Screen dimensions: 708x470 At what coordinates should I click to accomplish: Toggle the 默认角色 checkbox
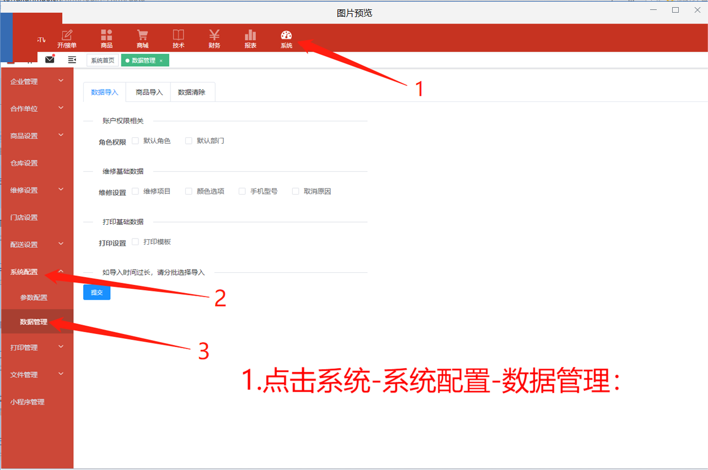(135, 141)
